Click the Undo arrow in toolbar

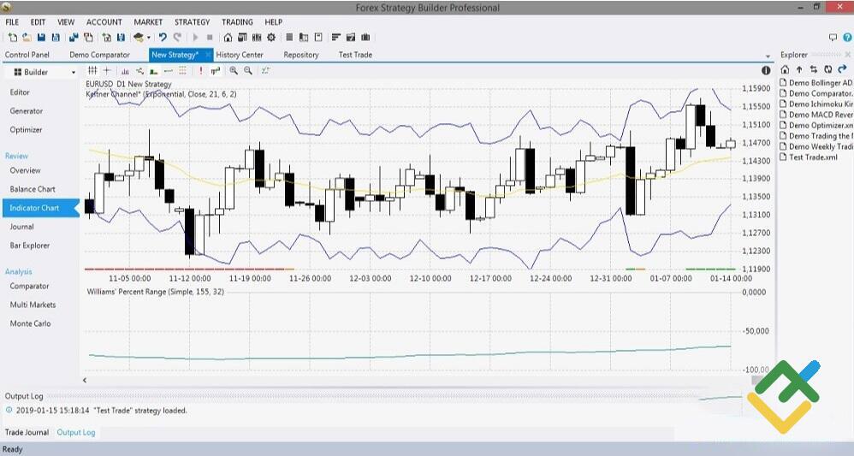point(163,38)
